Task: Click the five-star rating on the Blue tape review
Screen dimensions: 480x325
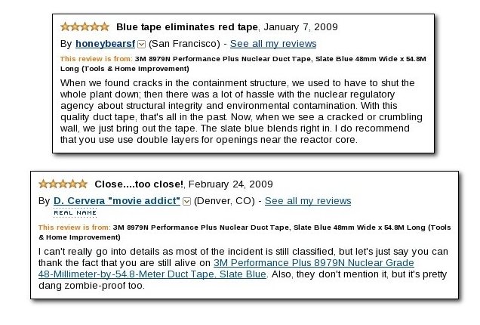Action: click(x=85, y=27)
